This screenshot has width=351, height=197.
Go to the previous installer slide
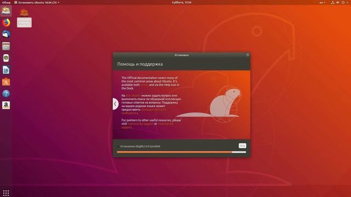click(x=115, y=104)
